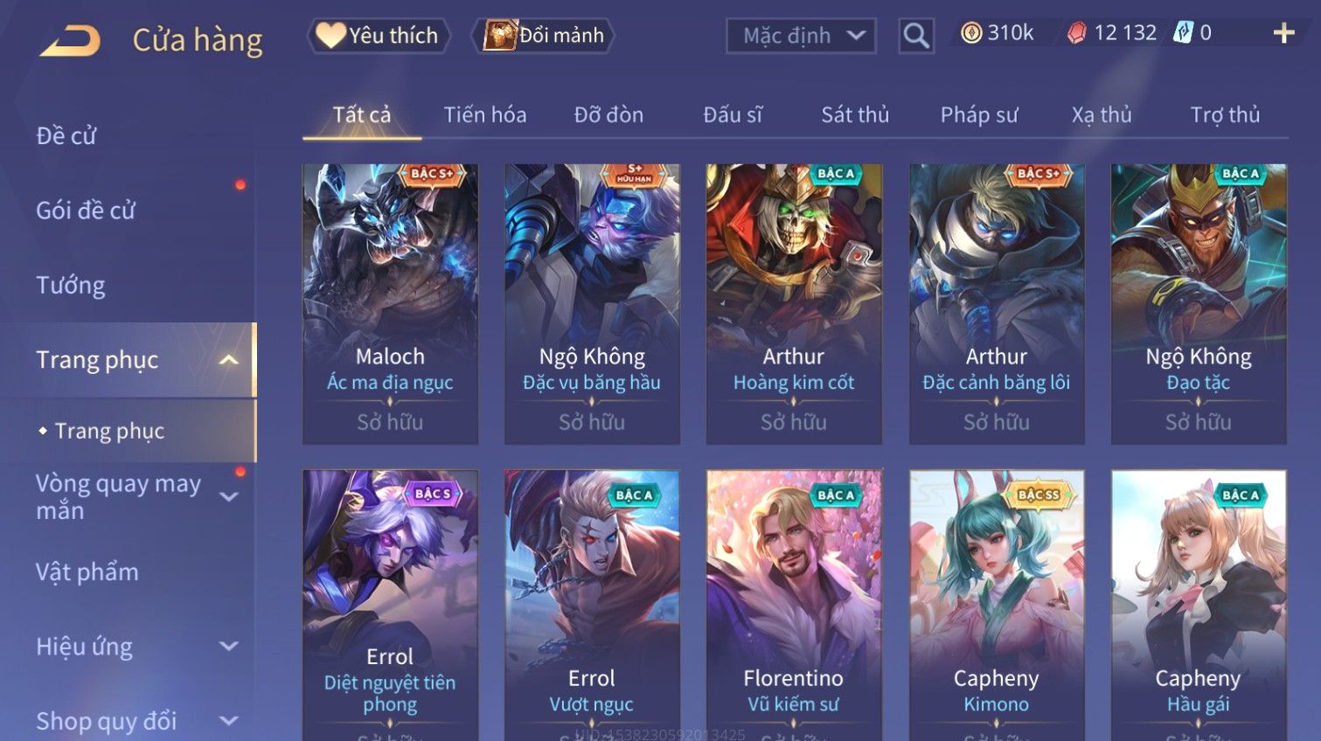Open Tướng in the sidebar
Screen dimensions: 1321x741
[71, 286]
